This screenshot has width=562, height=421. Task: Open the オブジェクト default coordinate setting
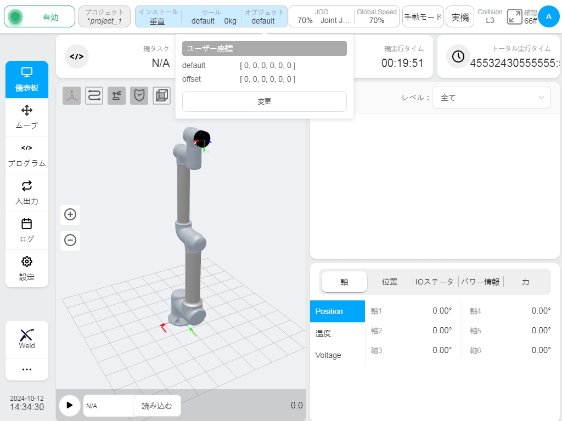[x=264, y=16]
